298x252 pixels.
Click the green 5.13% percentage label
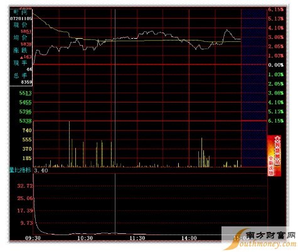click(x=276, y=111)
